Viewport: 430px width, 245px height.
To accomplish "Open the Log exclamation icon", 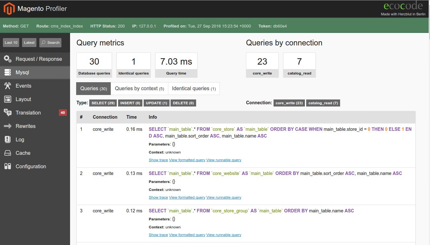I will (8, 139).
